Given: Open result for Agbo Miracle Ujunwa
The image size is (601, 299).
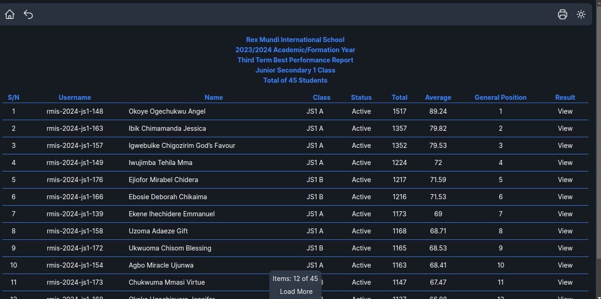Looking at the screenshot, I should coord(565,265).
